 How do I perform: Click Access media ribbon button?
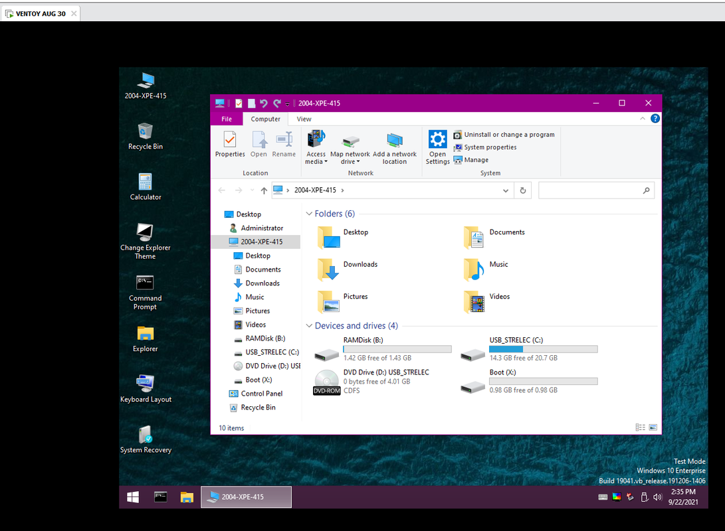[x=316, y=147]
